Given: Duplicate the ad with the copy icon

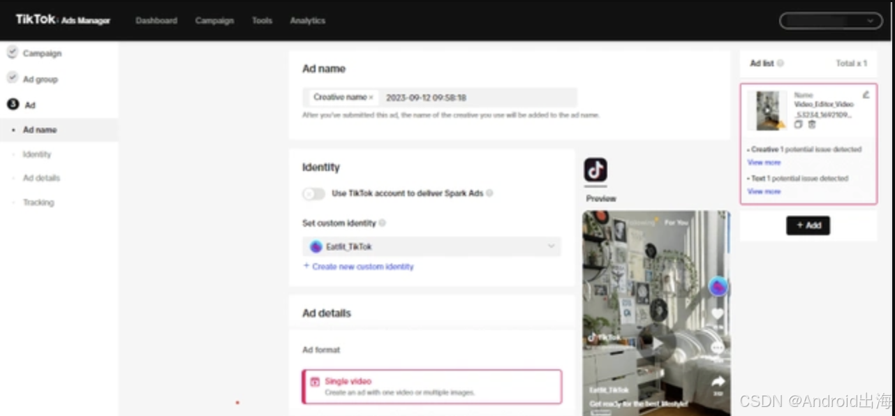Looking at the screenshot, I should (x=799, y=124).
